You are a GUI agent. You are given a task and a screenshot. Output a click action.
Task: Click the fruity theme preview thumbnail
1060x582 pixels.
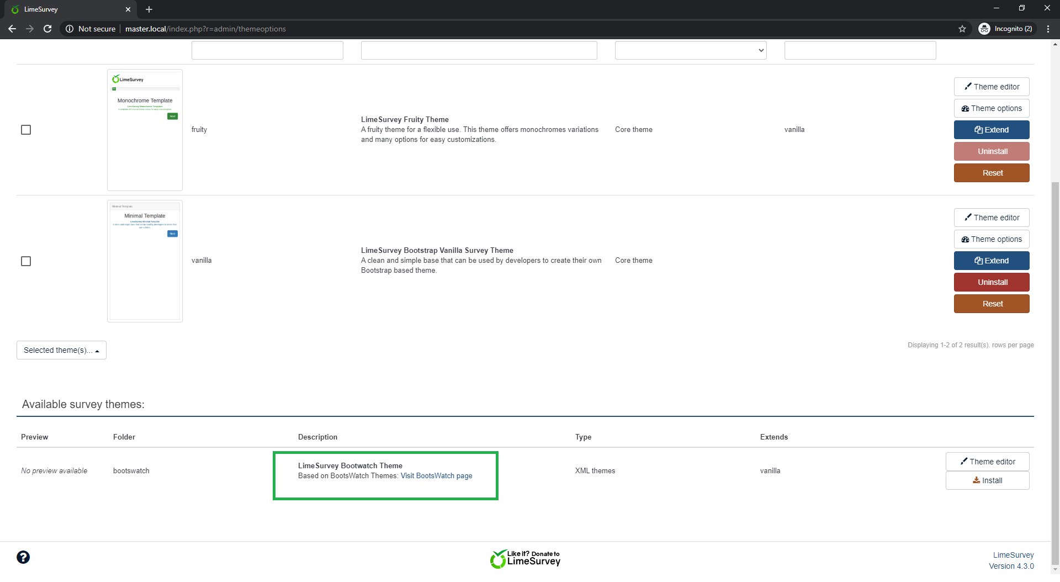pos(145,130)
